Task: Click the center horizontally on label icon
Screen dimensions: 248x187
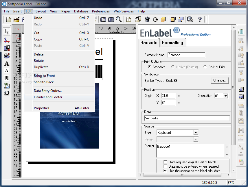Action: tap(241, 89)
